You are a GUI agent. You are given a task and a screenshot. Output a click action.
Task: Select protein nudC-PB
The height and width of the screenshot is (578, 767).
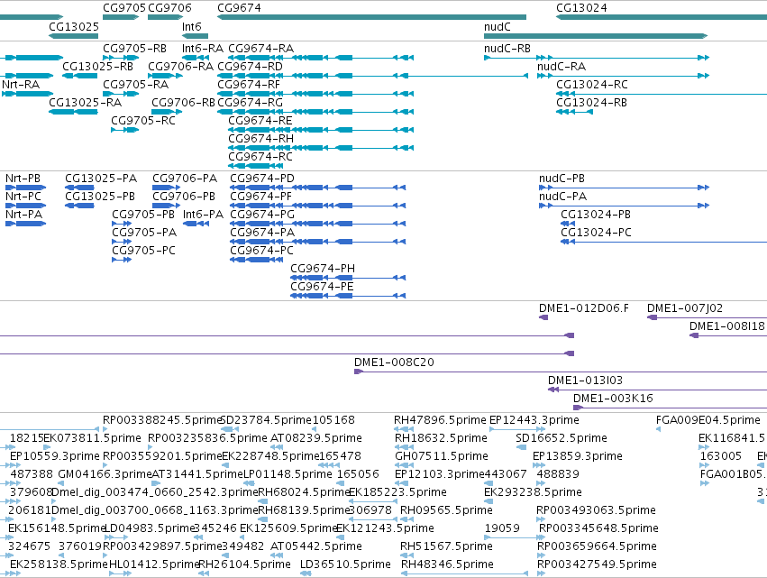[562, 179]
